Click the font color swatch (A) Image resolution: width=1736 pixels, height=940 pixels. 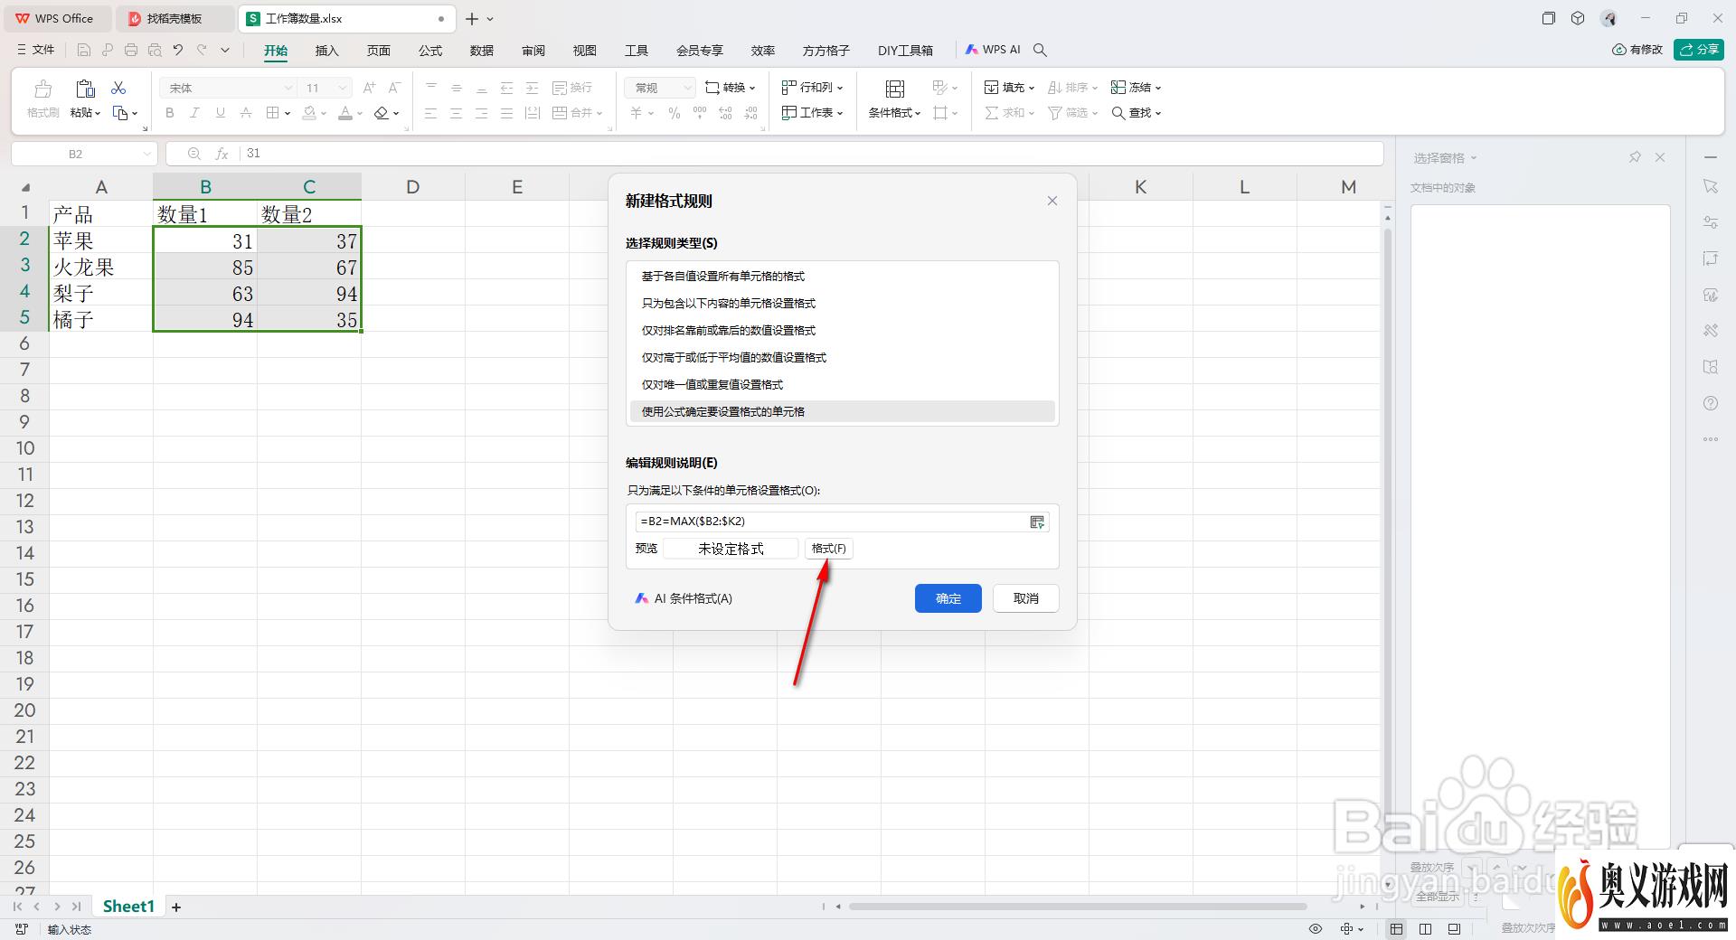[x=344, y=113]
